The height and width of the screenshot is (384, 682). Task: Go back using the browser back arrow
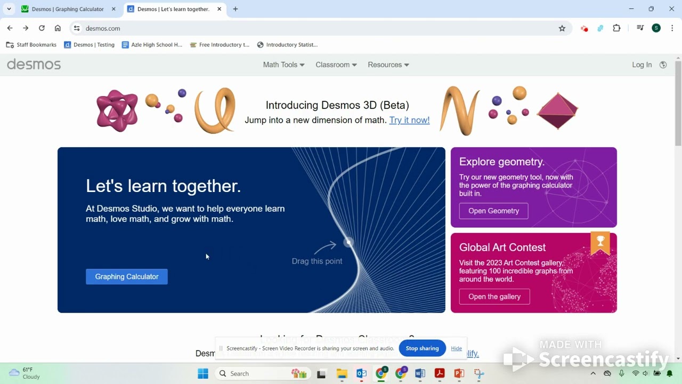click(10, 28)
